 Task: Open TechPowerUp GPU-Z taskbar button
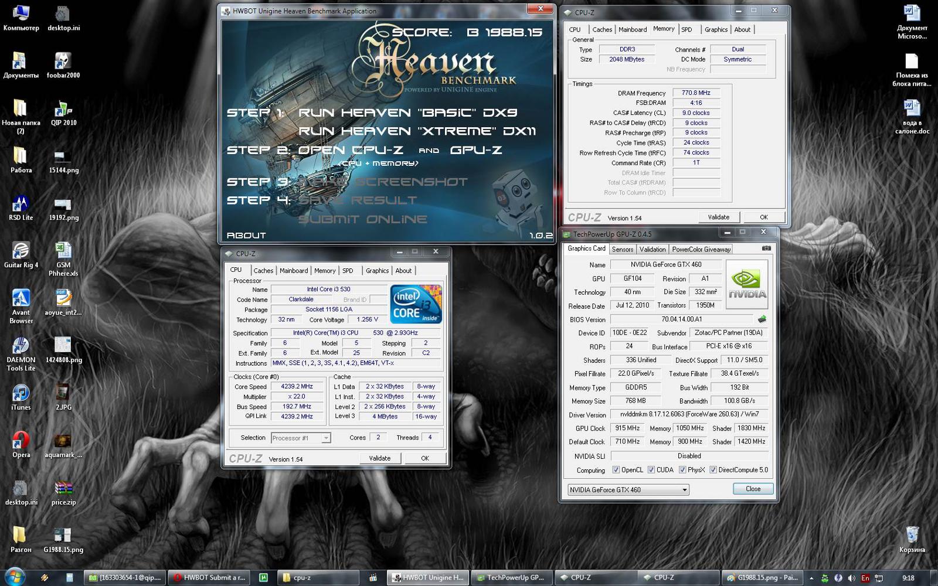[x=511, y=578]
